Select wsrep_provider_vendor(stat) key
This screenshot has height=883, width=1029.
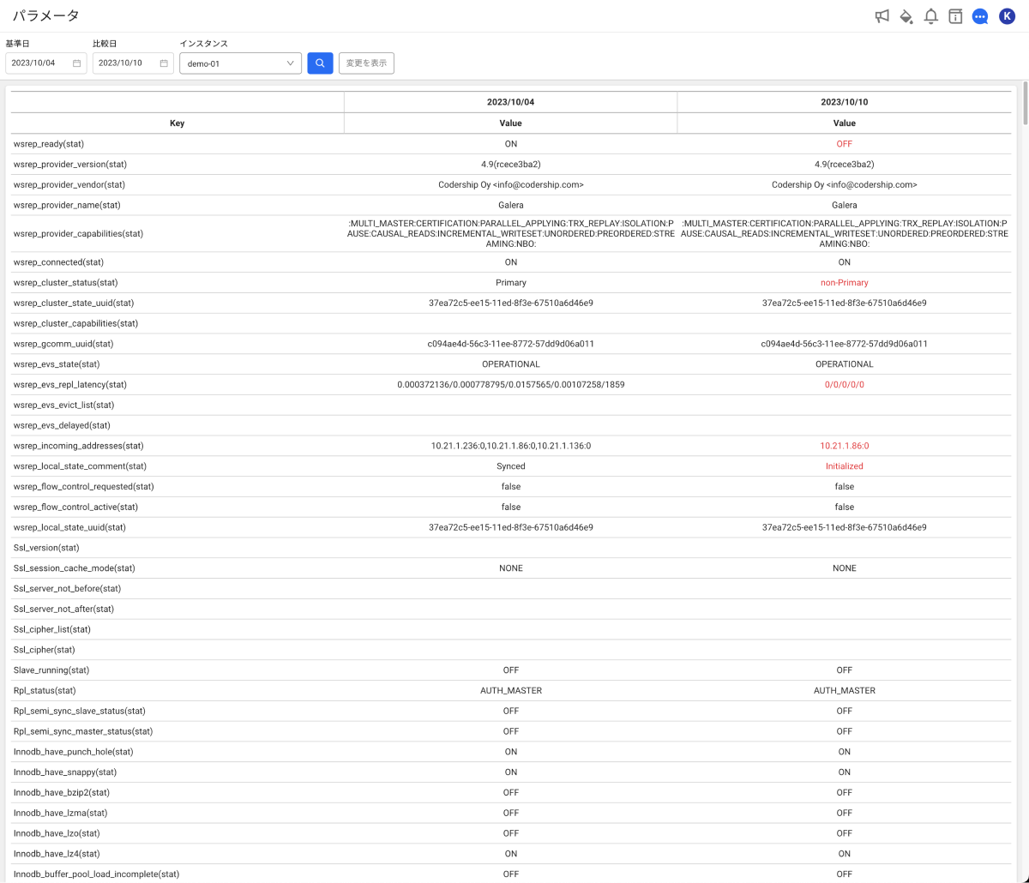click(x=69, y=185)
